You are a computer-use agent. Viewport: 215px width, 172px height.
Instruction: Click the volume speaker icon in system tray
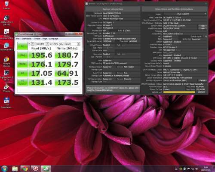[197, 169]
